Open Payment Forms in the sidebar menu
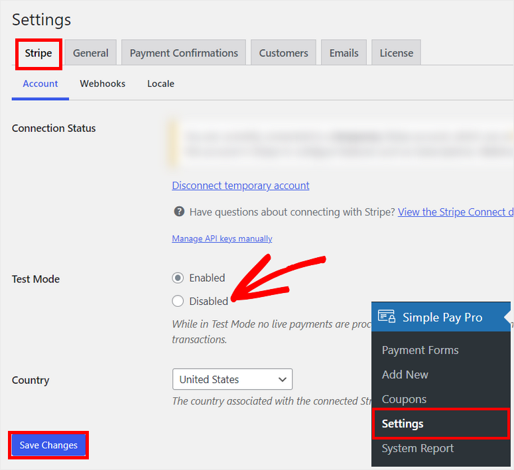 point(420,350)
